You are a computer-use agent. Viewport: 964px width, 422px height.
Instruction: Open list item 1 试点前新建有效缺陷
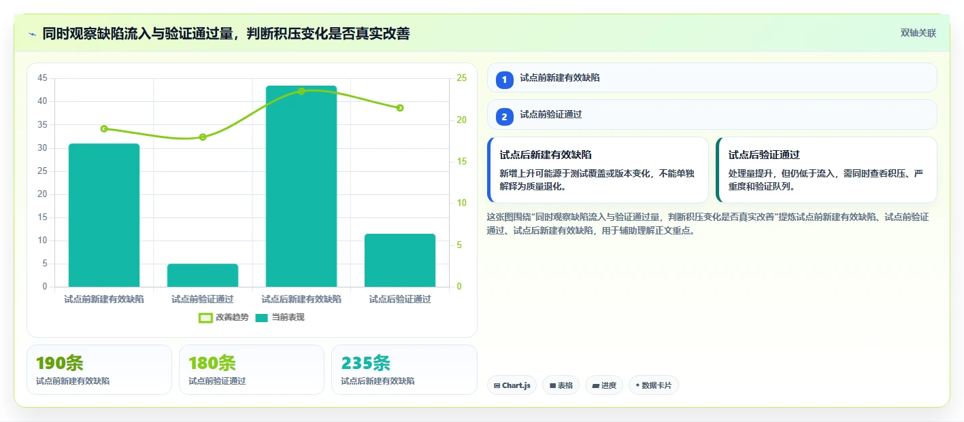click(x=712, y=77)
